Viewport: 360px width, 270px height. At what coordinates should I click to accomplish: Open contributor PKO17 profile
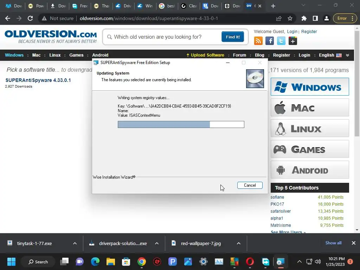pyautogui.click(x=277, y=204)
